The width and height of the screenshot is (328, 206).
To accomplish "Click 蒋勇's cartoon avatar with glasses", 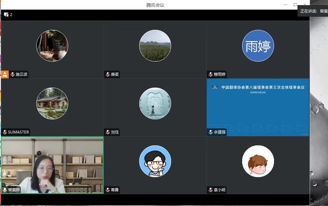I will (155, 162).
